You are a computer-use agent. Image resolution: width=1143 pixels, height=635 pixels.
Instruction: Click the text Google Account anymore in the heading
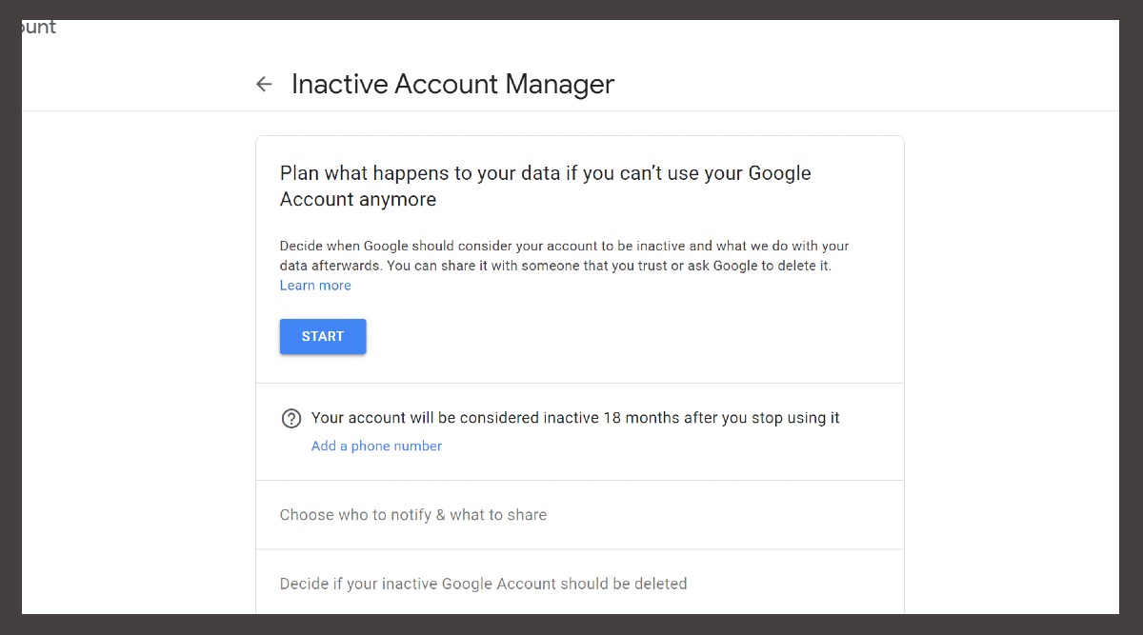point(358,200)
